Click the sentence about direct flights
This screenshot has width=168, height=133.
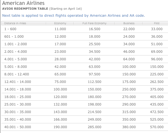(73, 15)
